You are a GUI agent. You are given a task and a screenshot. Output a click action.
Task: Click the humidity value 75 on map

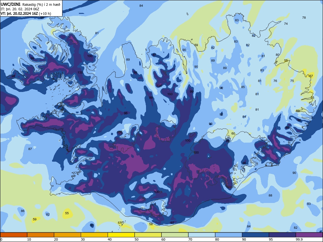tap(292, 81)
